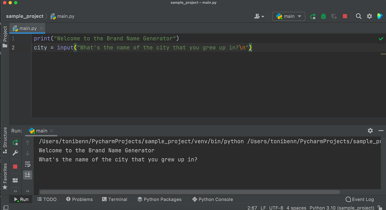Switch to the Terminal tab

115,199
